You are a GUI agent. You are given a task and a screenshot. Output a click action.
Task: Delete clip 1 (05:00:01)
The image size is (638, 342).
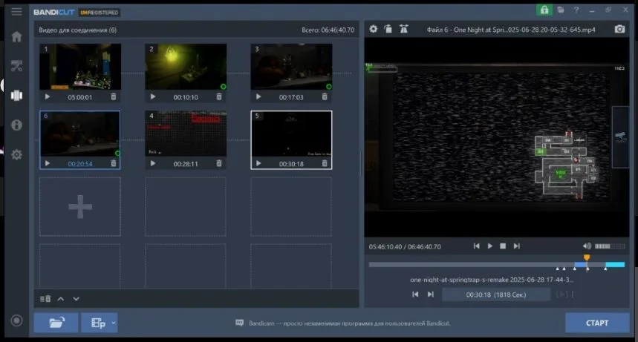coord(114,96)
